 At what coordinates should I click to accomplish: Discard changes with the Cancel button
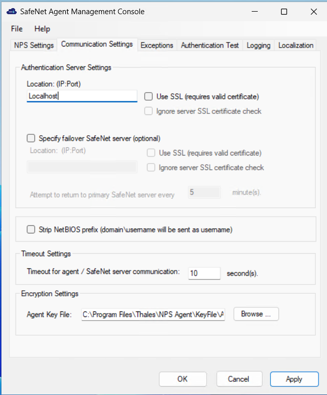tap(239, 379)
